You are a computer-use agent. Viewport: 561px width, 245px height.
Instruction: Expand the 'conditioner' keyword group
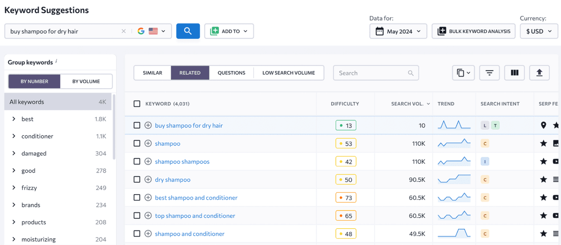click(x=14, y=136)
